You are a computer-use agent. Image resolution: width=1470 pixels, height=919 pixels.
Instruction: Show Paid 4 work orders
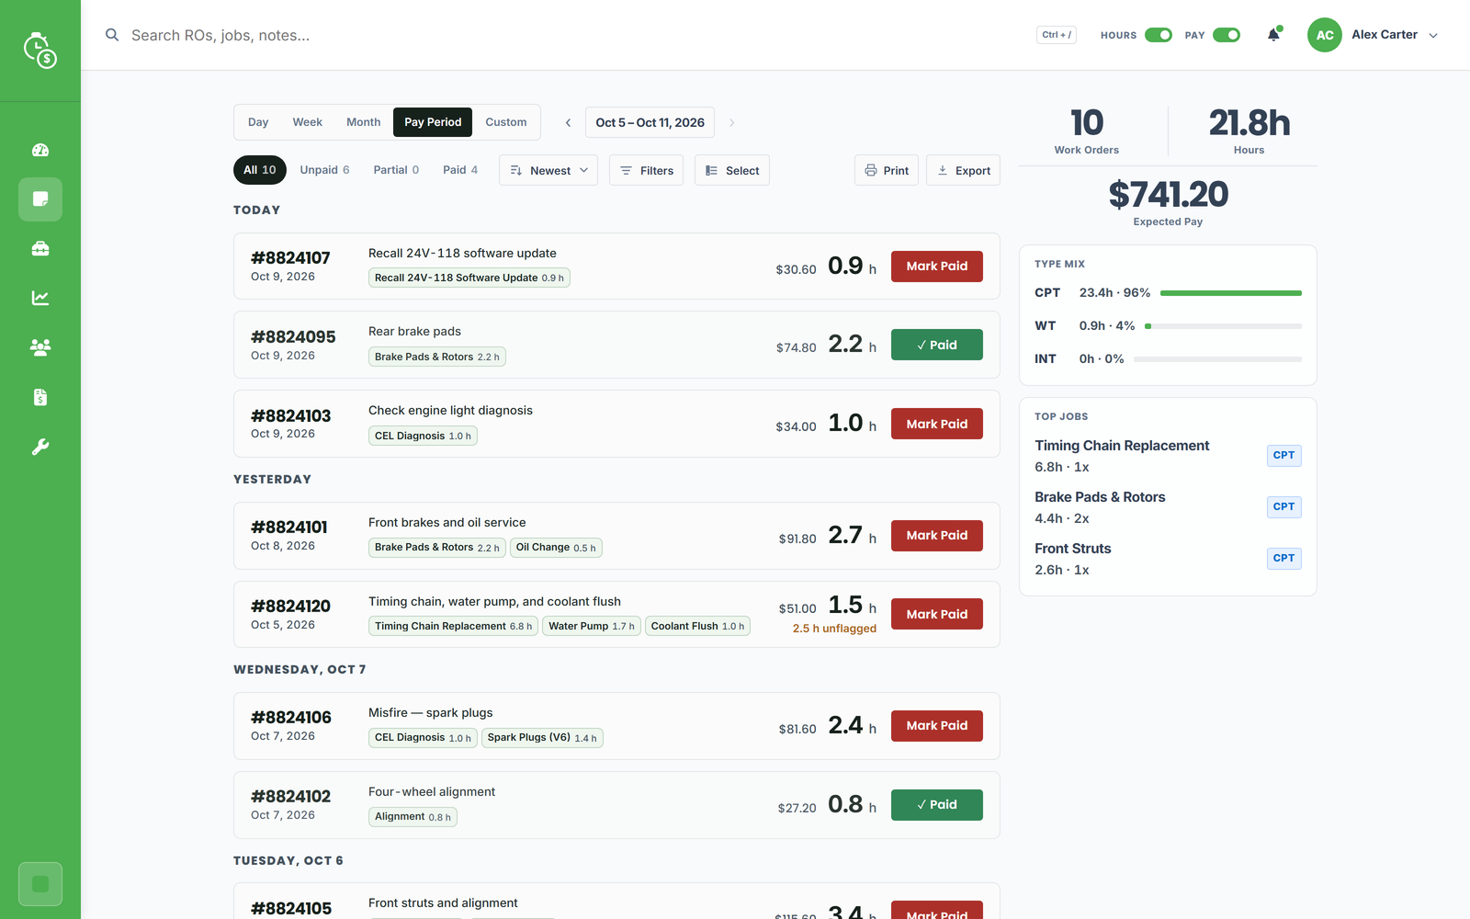460,170
